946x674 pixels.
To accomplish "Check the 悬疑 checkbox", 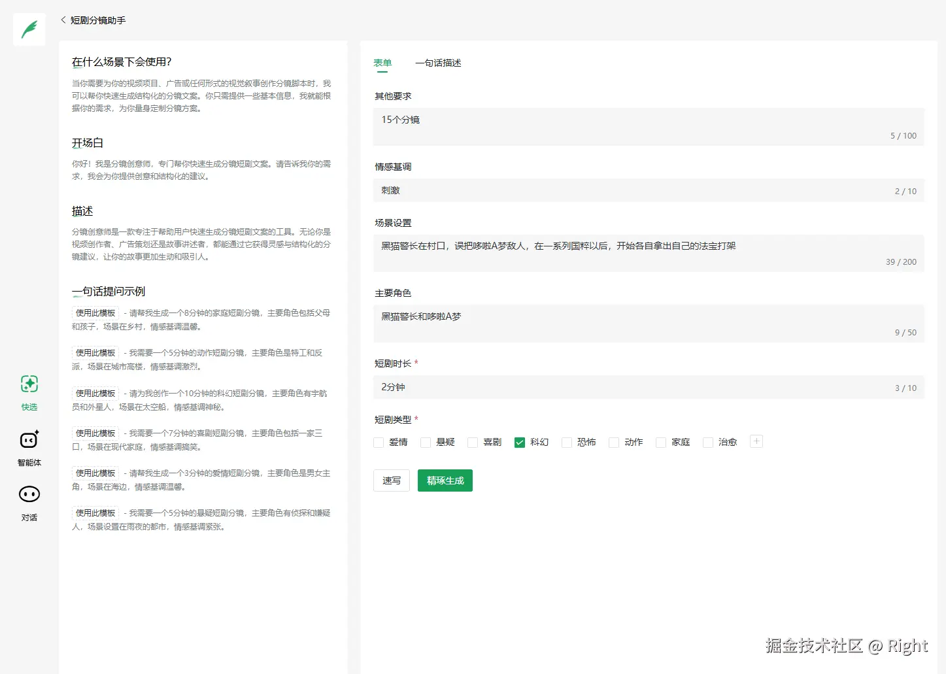I will (426, 443).
